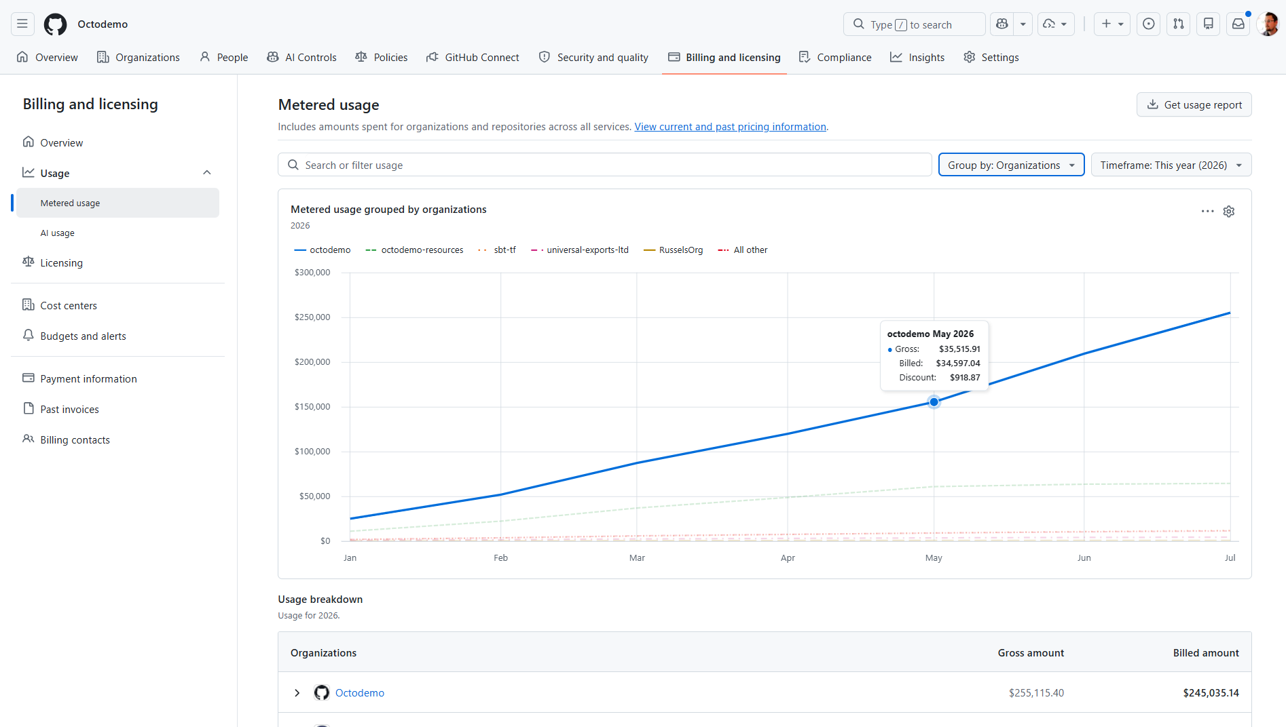Click the Search or filter usage field
The width and height of the screenshot is (1286, 727).
(605, 165)
